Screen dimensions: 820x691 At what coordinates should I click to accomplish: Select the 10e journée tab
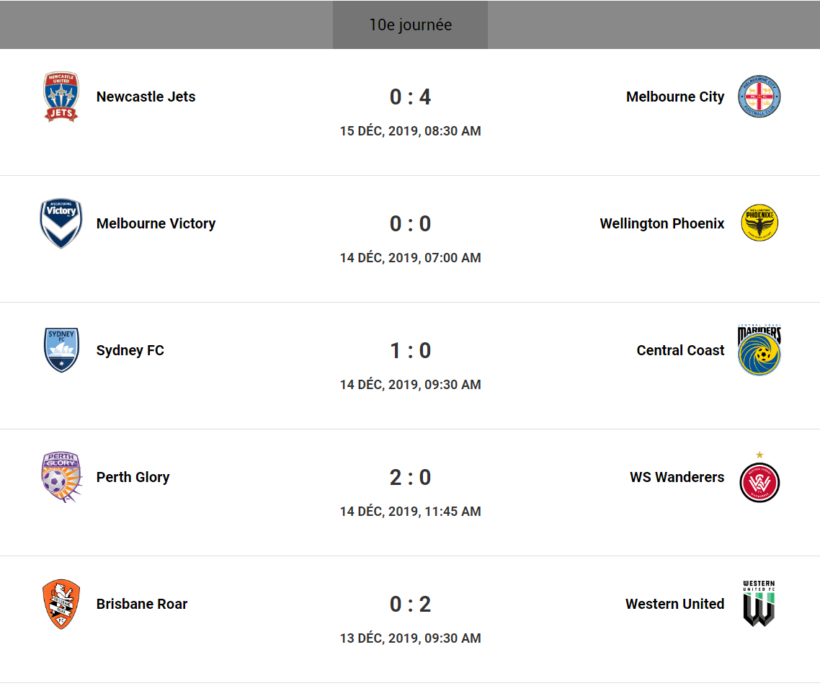(x=410, y=25)
